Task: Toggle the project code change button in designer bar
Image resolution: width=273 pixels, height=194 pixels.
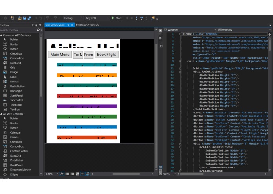Action: [88, 174]
